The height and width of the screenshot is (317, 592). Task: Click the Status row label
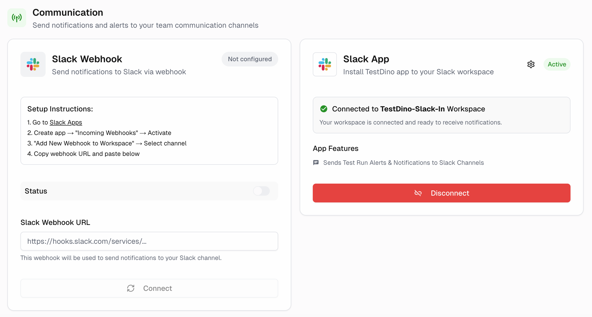[36, 191]
